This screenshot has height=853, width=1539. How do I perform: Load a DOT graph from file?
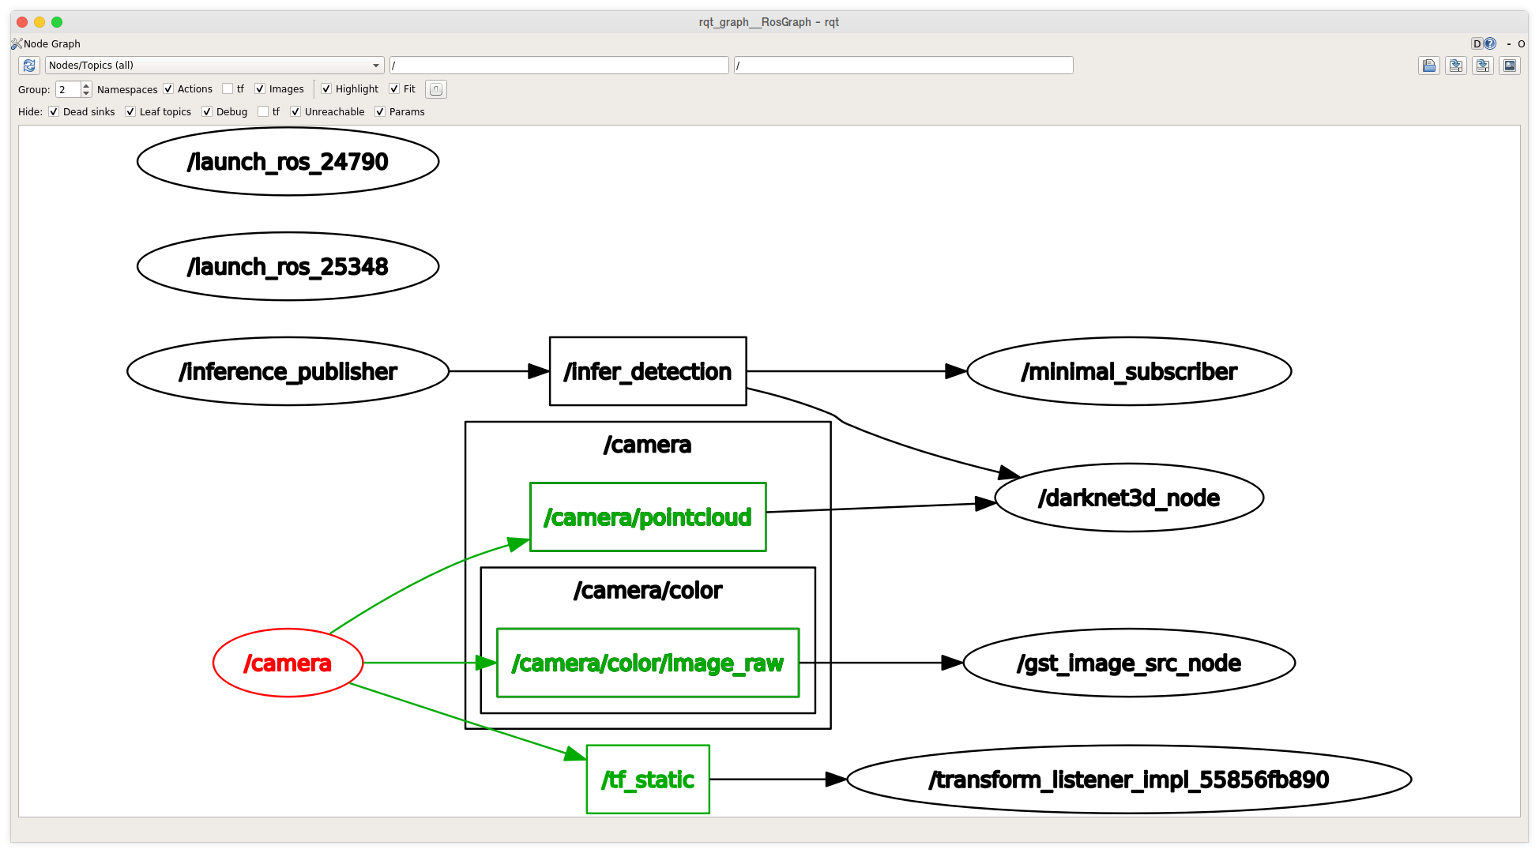[x=1429, y=66]
